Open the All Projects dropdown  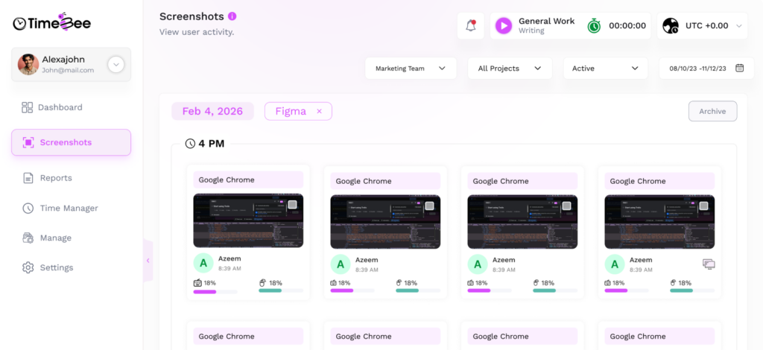510,69
